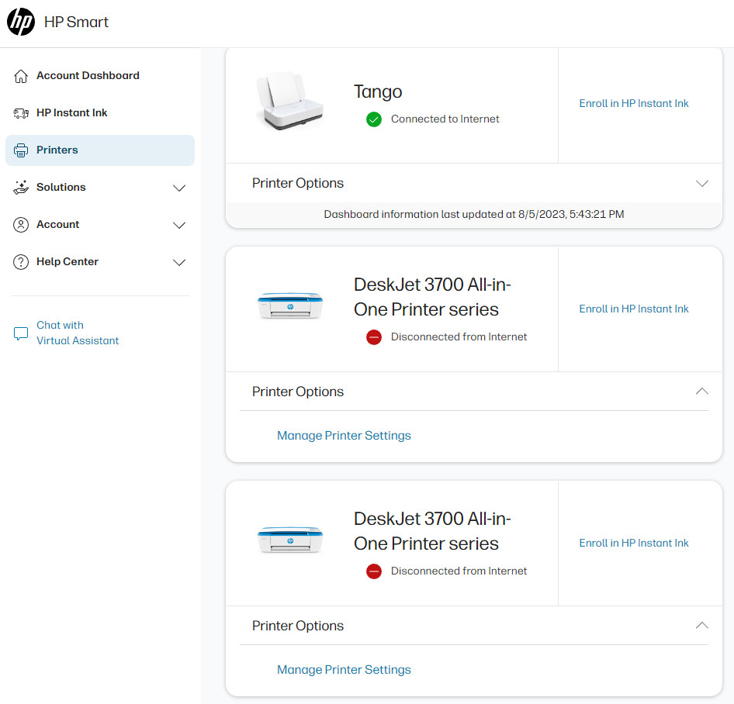Viewport: 734px width, 704px height.
Task: Click the HP Instant Ink delivery icon
Action: coord(21,113)
